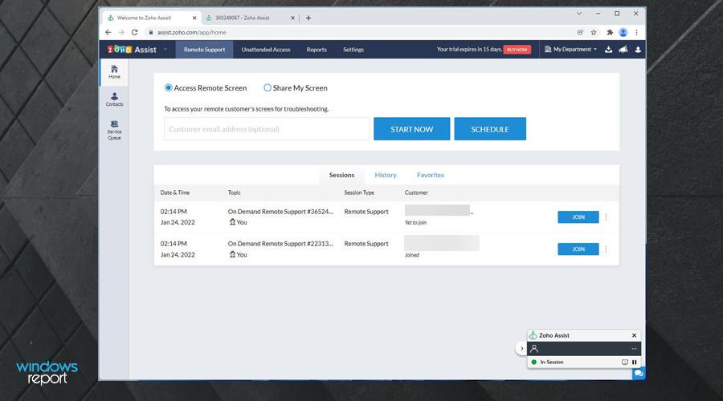Click the Chrome profile avatar

coord(623,32)
